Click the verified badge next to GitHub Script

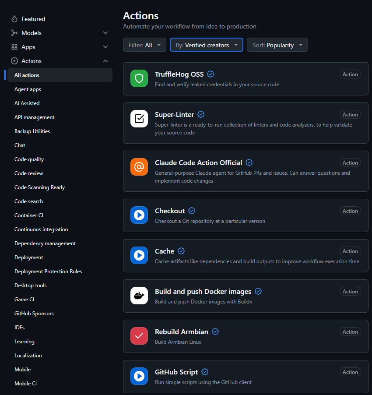coord(205,372)
